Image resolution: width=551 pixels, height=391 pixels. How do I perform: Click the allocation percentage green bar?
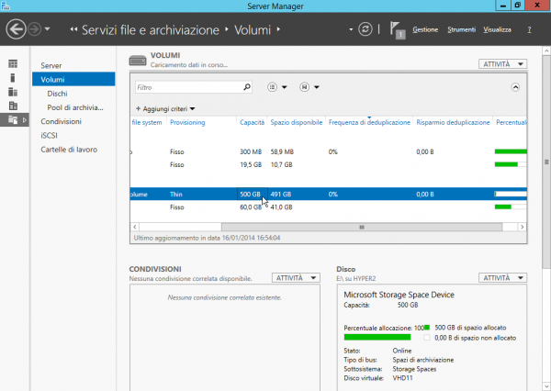(377, 337)
